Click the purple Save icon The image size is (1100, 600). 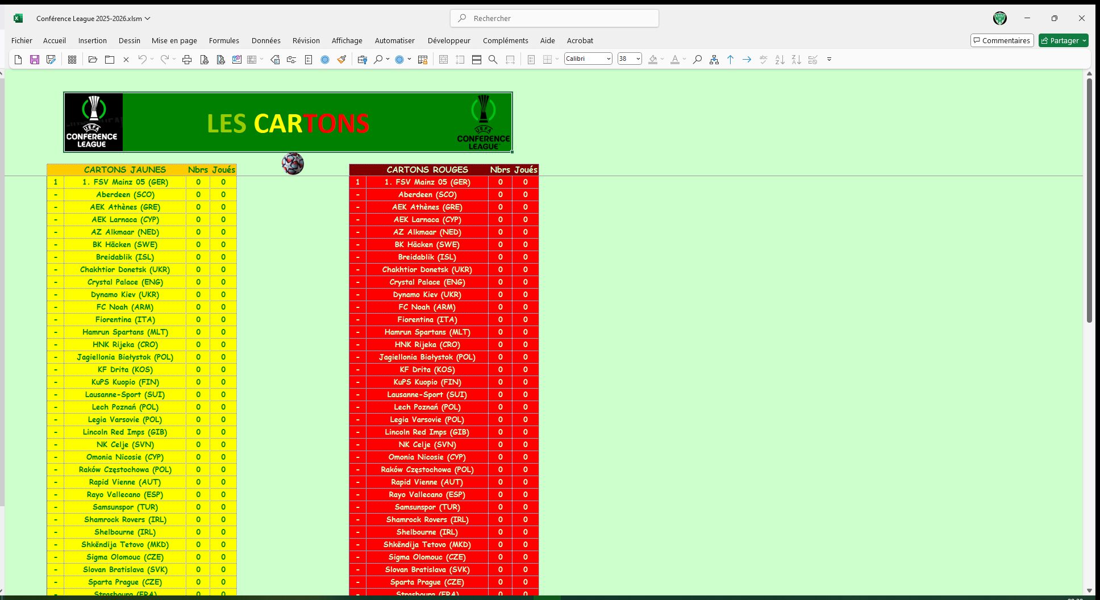[x=35, y=60]
